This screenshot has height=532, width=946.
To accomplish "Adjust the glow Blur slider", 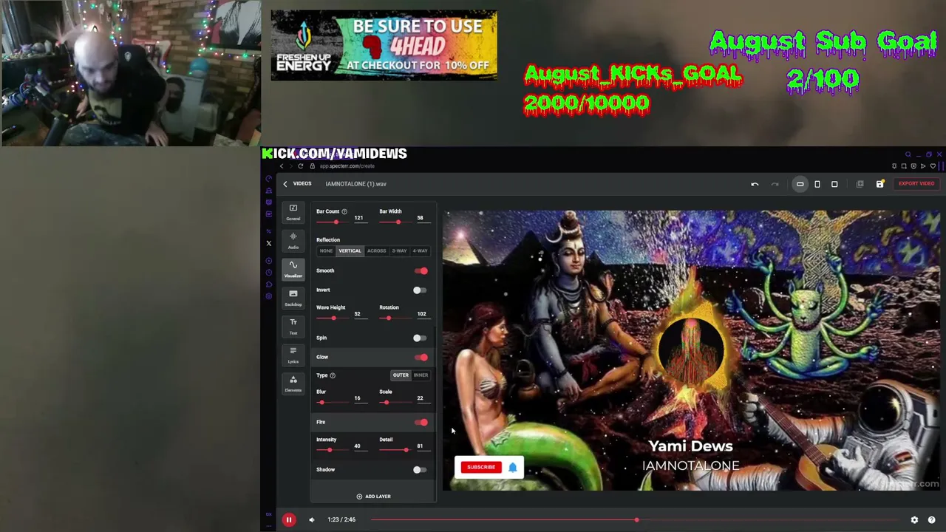I will [x=333, y=403].
